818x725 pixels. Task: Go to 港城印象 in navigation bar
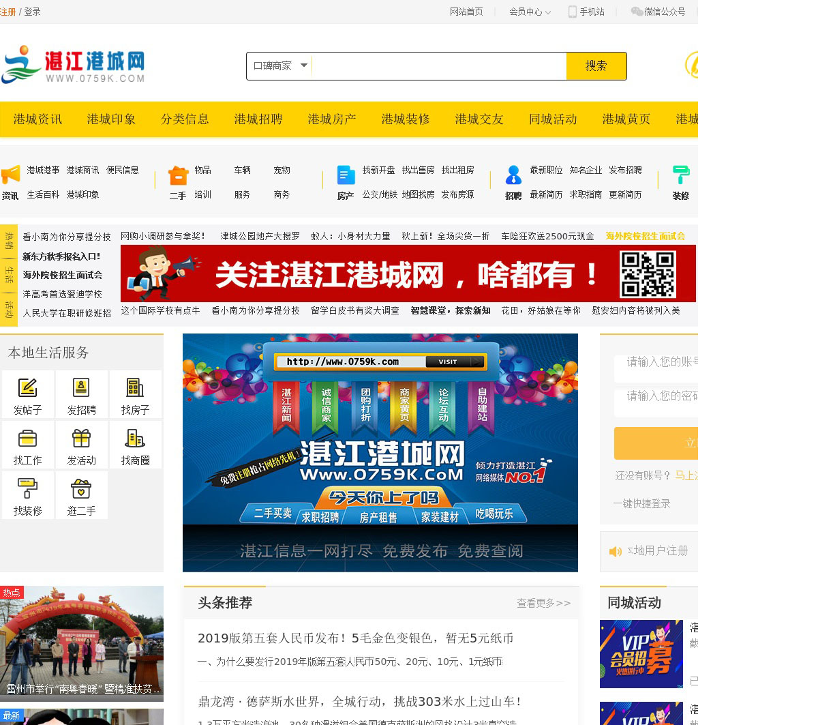tap(111, 119)
